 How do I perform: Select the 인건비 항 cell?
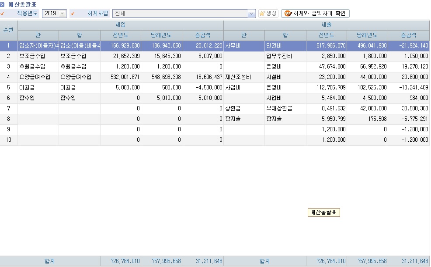point(285,46)
